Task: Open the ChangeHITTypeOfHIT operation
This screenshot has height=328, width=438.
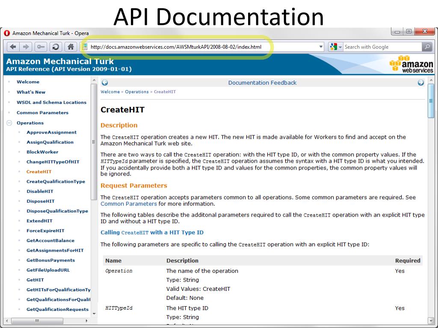Action: [53, 162]
